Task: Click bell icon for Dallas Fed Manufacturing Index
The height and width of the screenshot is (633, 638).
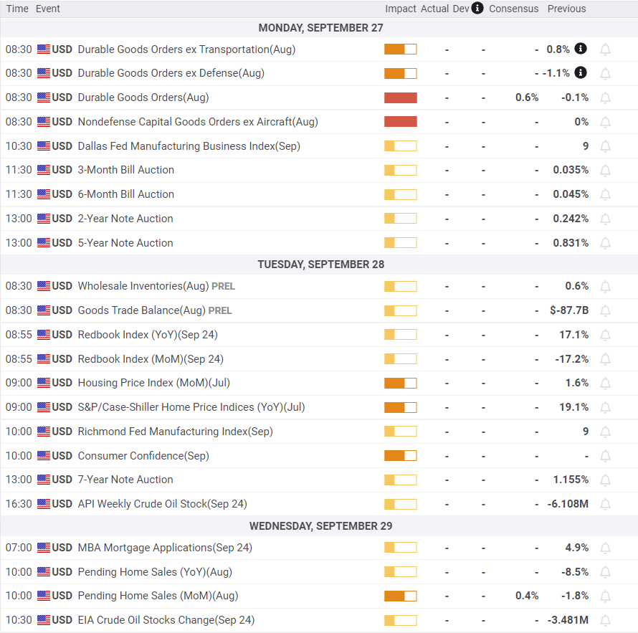Action: click(x=605, y=146)
